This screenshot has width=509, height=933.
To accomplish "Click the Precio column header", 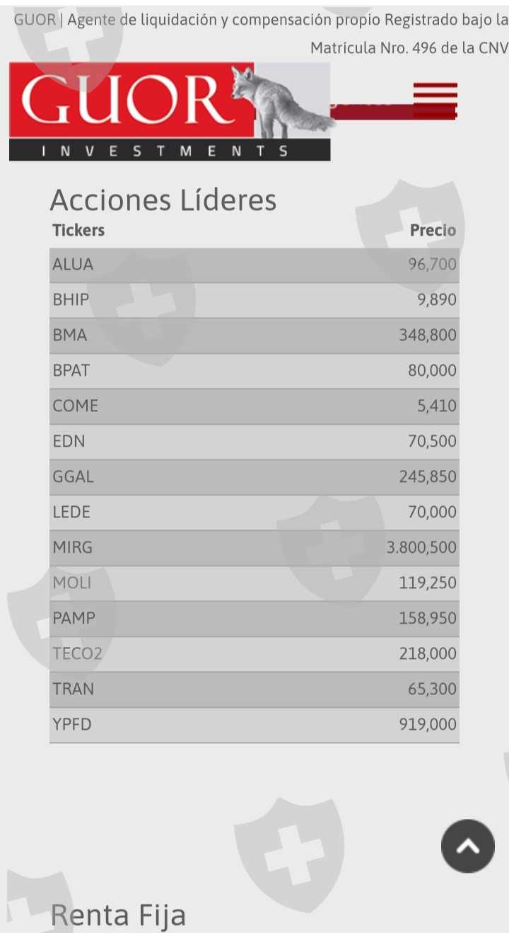I will (433, 231).
